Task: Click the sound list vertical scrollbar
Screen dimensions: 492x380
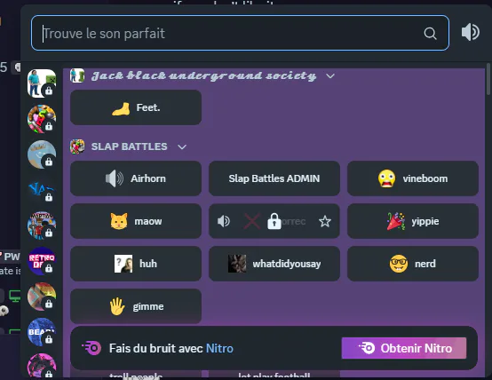Action: click(x=488, y=79)
